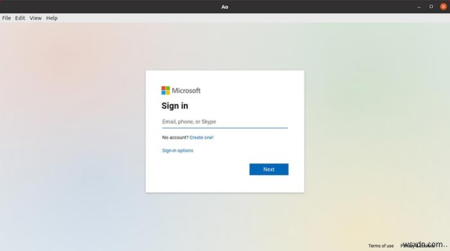The height and width of the screenshot is (251, 450).
Task: Follow the 'Create one!' account link
Action: [201, 138]
